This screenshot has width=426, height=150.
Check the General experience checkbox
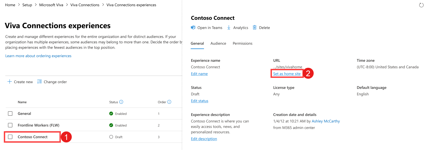coord(10,114)
